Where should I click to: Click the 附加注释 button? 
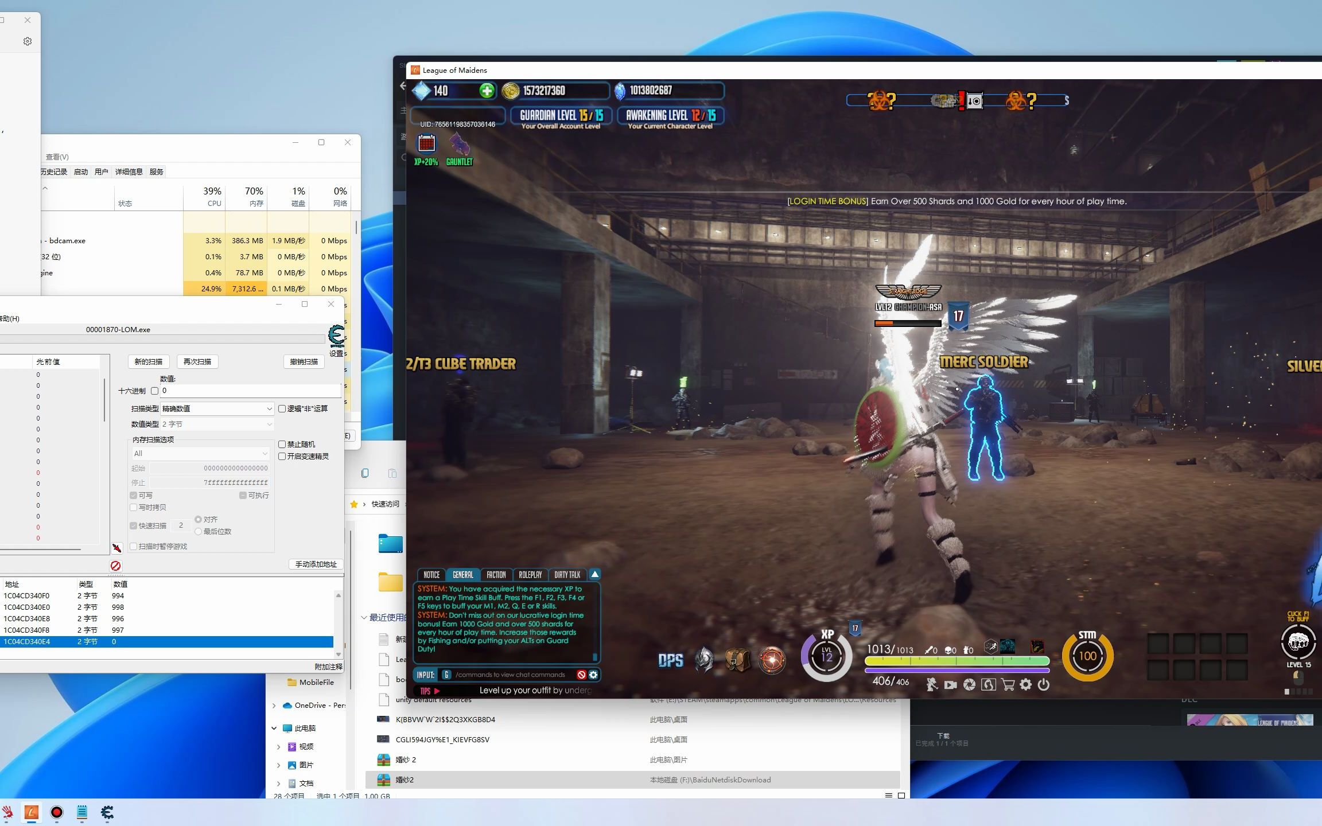pos(329,667)
